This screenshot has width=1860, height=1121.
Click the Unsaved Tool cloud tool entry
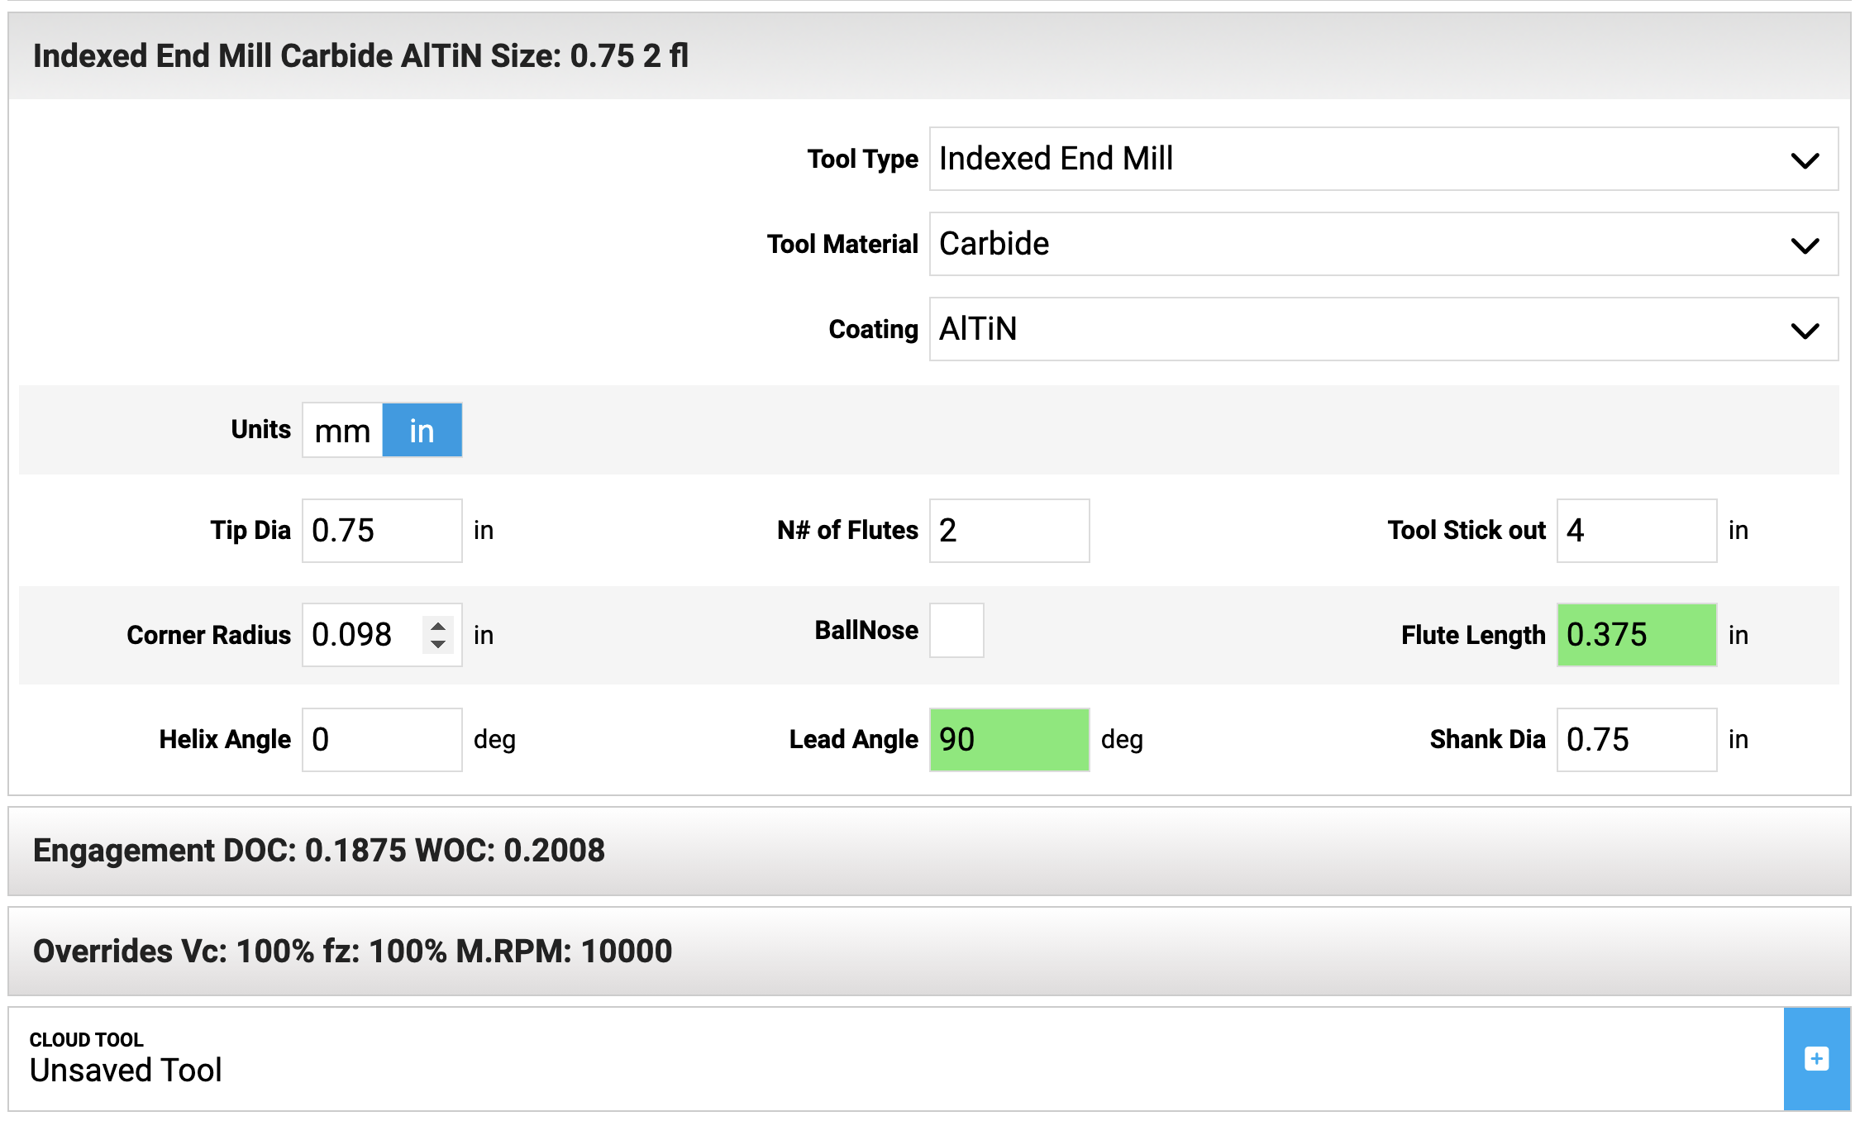tap(893, 1058)
